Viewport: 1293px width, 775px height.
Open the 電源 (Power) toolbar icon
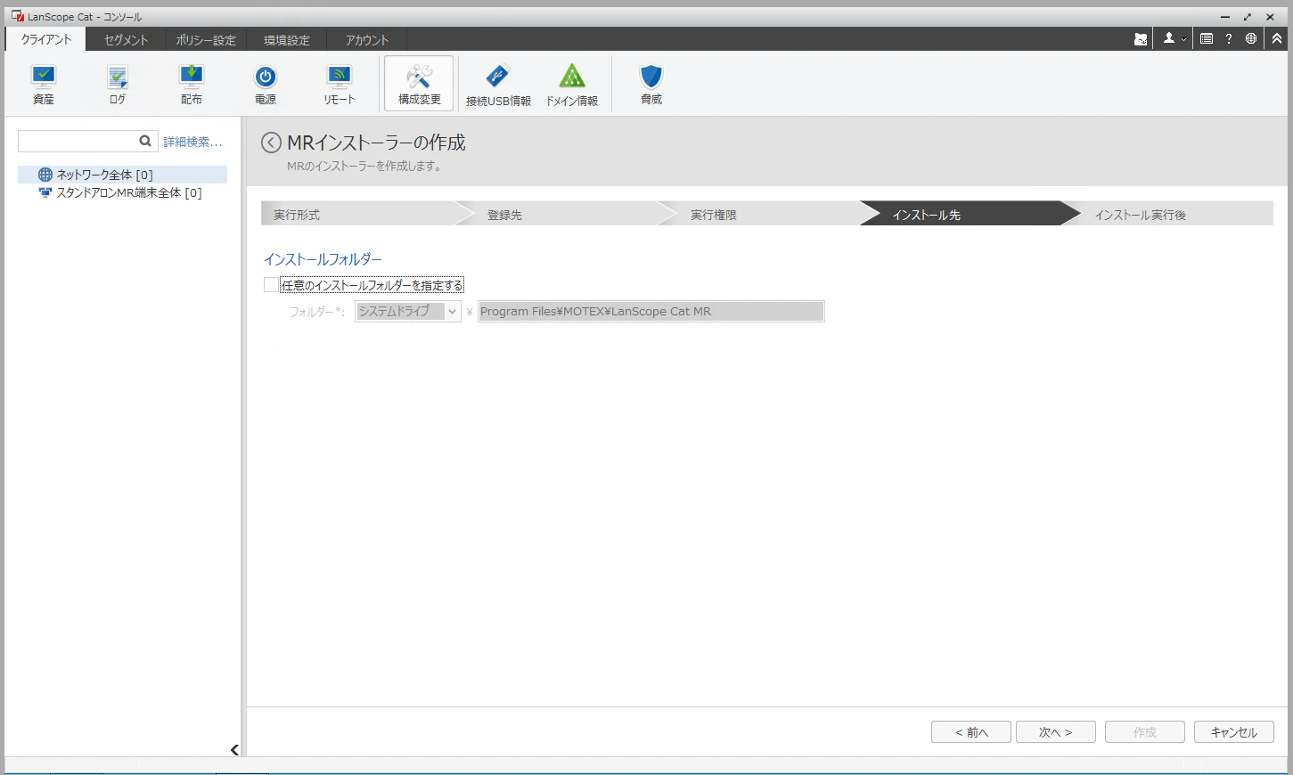[x=266, y=85]
